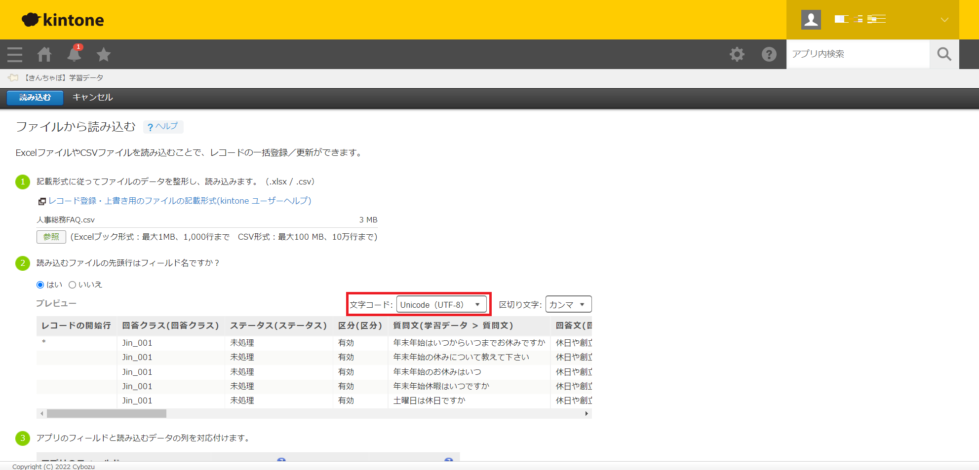Select the いいえ radio button
Screen dimensions: 979x470
(73, 285)
